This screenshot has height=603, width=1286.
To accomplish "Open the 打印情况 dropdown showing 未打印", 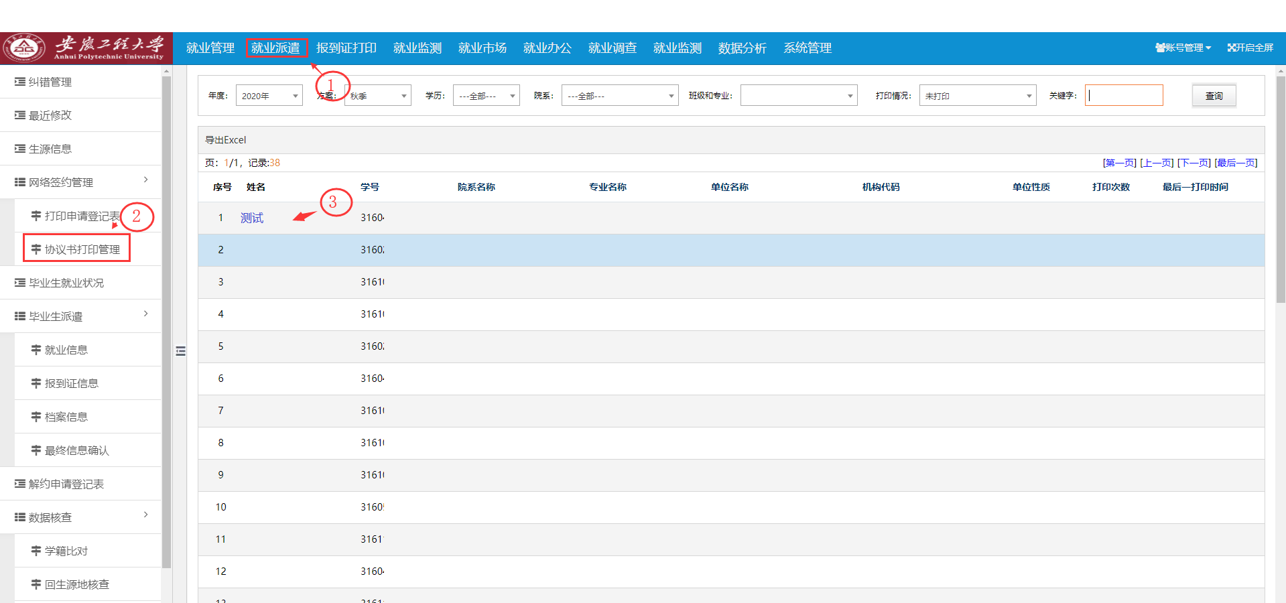I will click(x=977, y=96).
